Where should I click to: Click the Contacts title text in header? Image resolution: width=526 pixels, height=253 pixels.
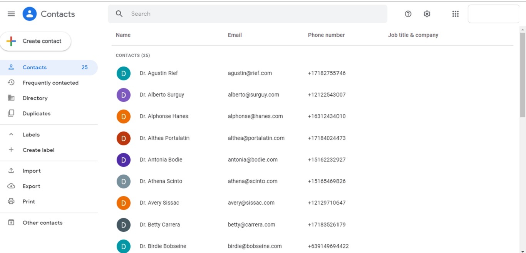tap(58, 14)
